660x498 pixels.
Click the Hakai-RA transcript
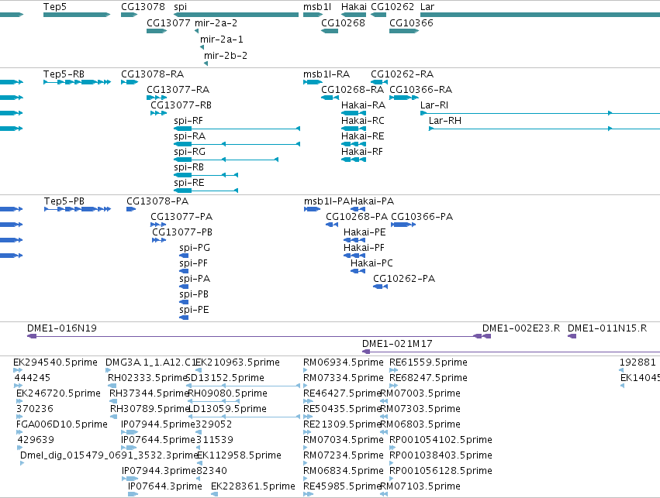coord(354,113)
